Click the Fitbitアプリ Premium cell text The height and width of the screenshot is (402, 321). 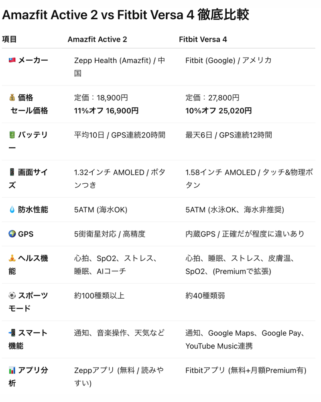[x=246, y=370]
